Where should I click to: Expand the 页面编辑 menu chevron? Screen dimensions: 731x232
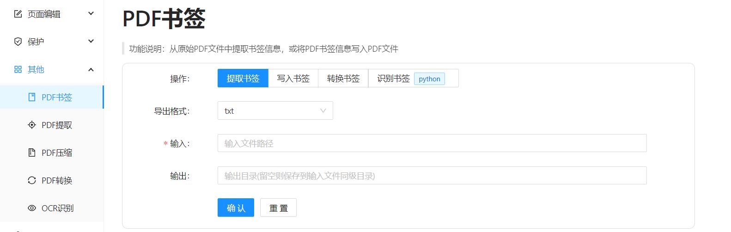tap(91, 14)
